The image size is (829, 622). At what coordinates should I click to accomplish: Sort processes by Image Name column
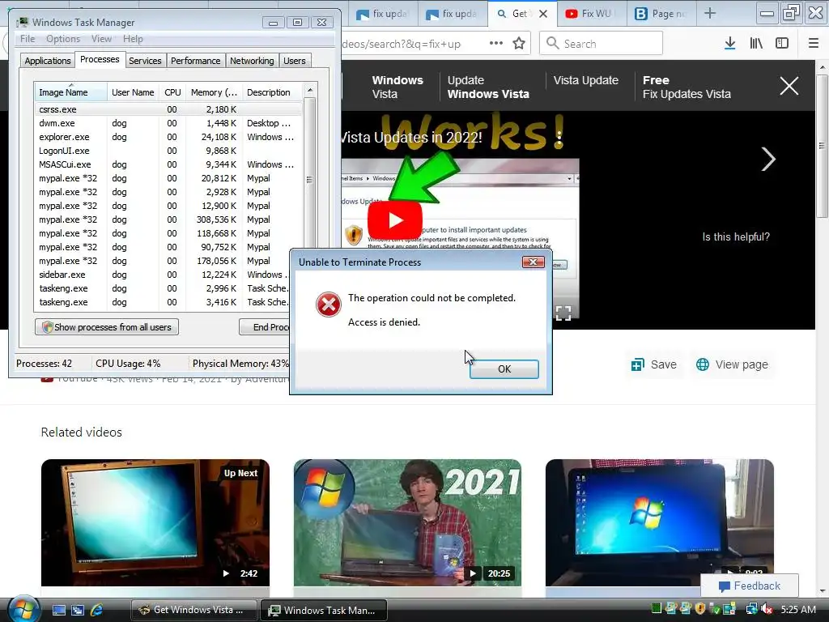point(71,92)
